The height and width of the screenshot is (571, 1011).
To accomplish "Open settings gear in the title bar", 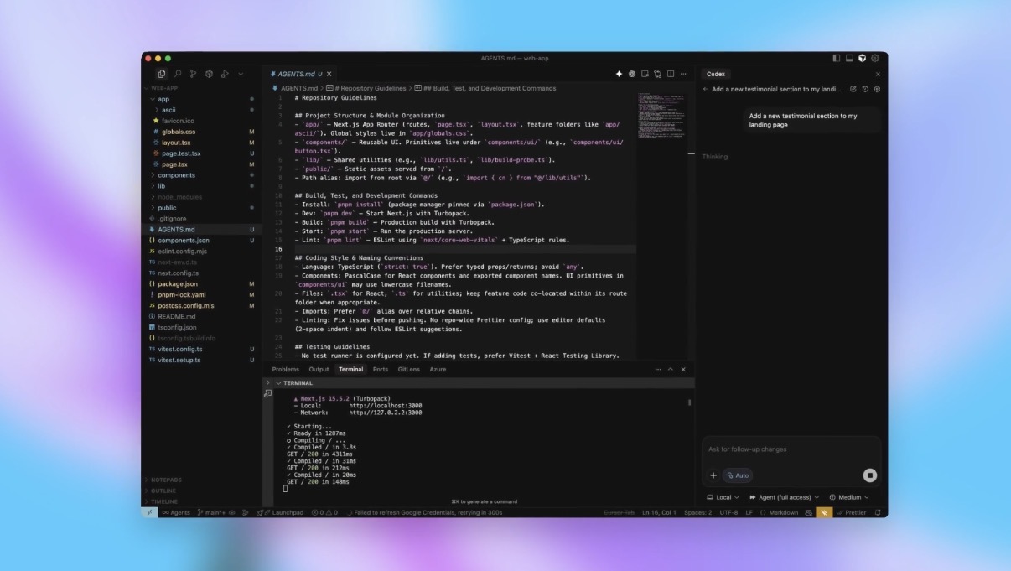I will [875, 58].
